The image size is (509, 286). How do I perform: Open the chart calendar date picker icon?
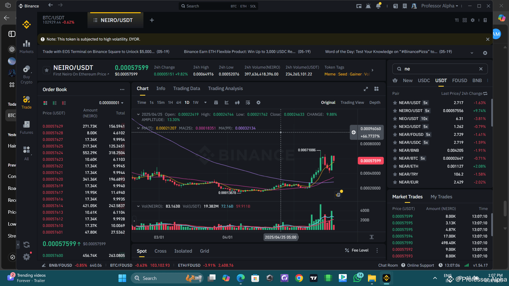(216, 102)
